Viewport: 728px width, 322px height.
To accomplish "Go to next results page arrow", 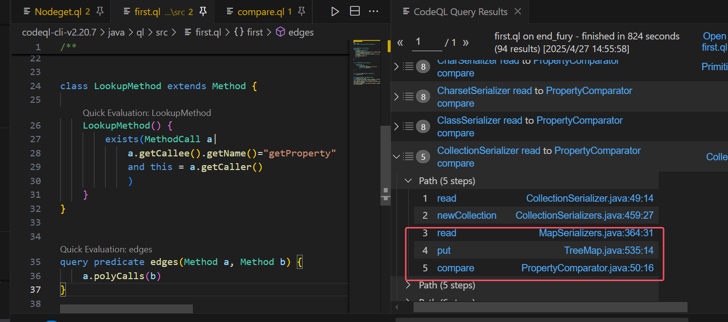I will tap(465, 42).
